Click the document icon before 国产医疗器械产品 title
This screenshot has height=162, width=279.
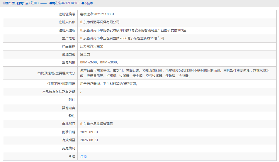point(4,3)
